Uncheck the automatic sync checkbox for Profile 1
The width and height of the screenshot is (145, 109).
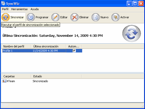click(x=74, y=51)
